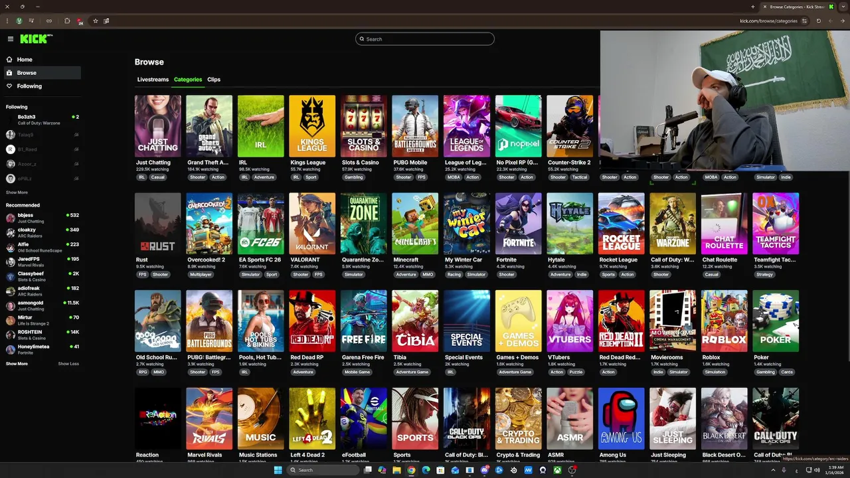Click the magnifier icon in Kick search
This screenshot has height=478, width=850.
click(x=362, y=39)
